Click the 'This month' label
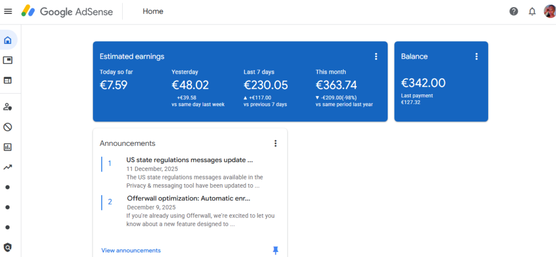Image resolution: width=556 pixels, height=257 pixels. coord(331,72)
